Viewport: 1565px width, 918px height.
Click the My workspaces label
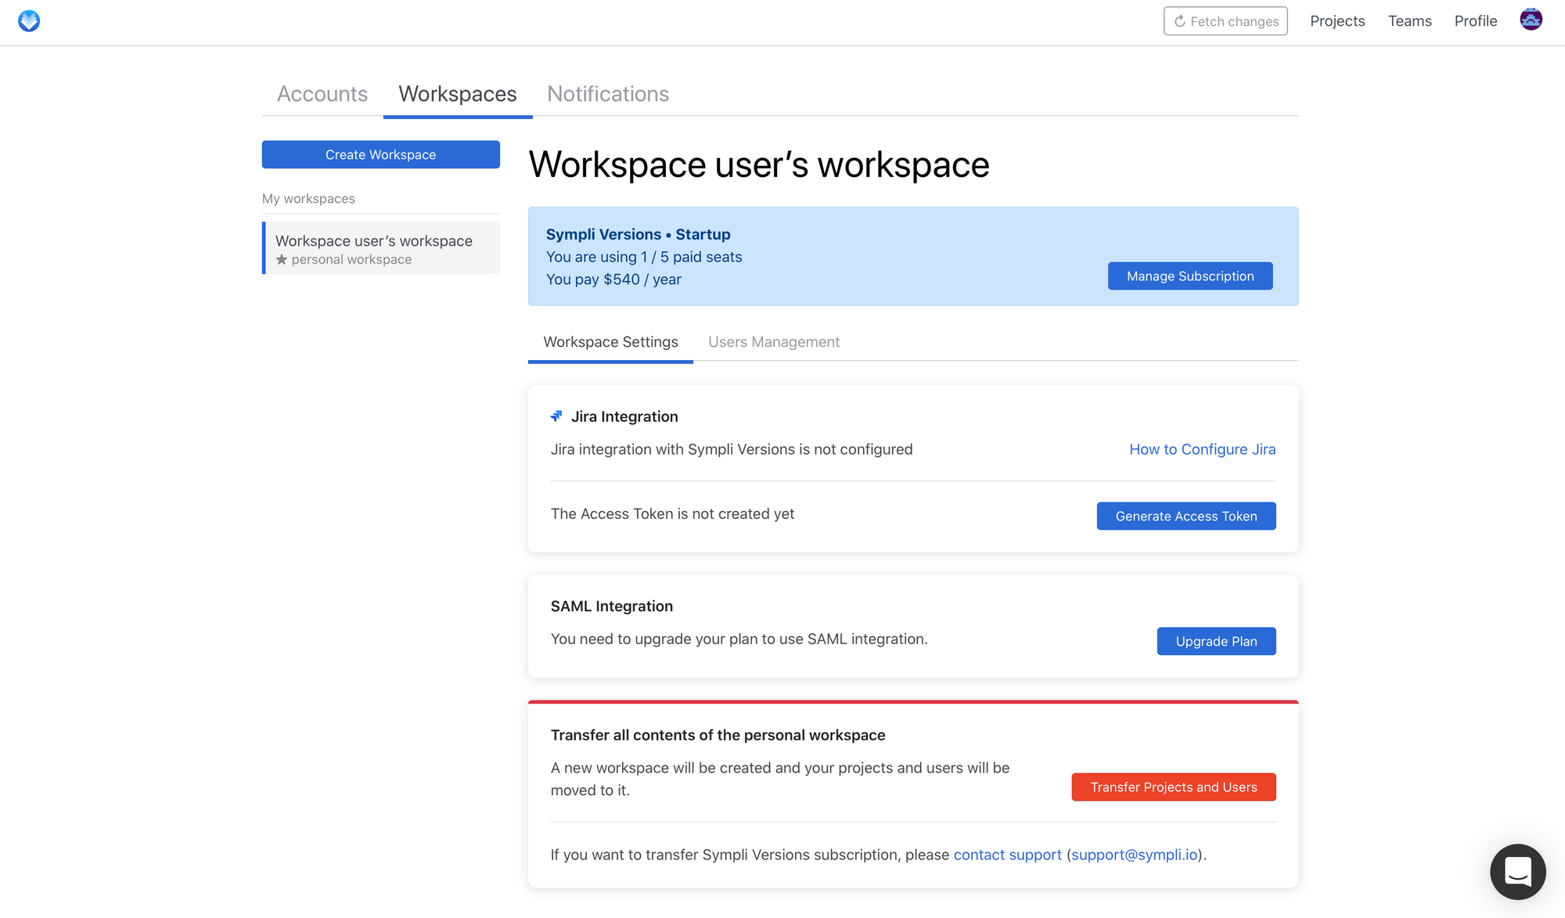tap(308, 199)
